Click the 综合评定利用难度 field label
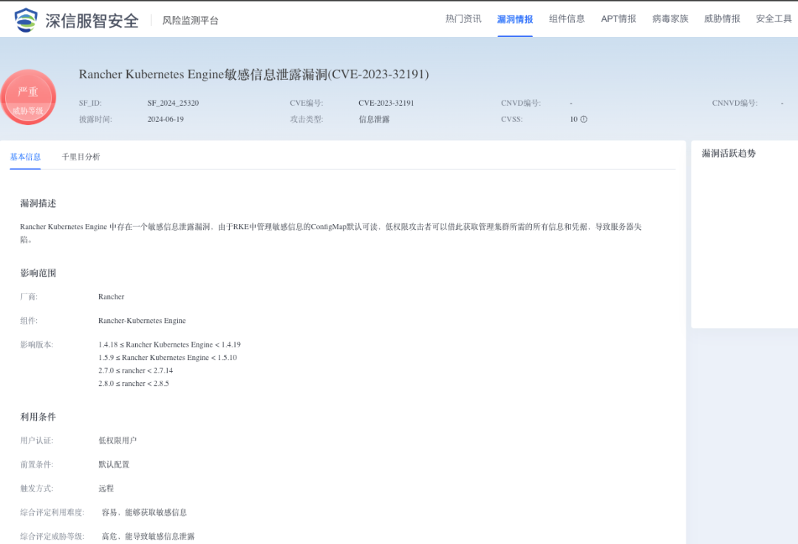798x544 pixels. [x=52, y=512]
